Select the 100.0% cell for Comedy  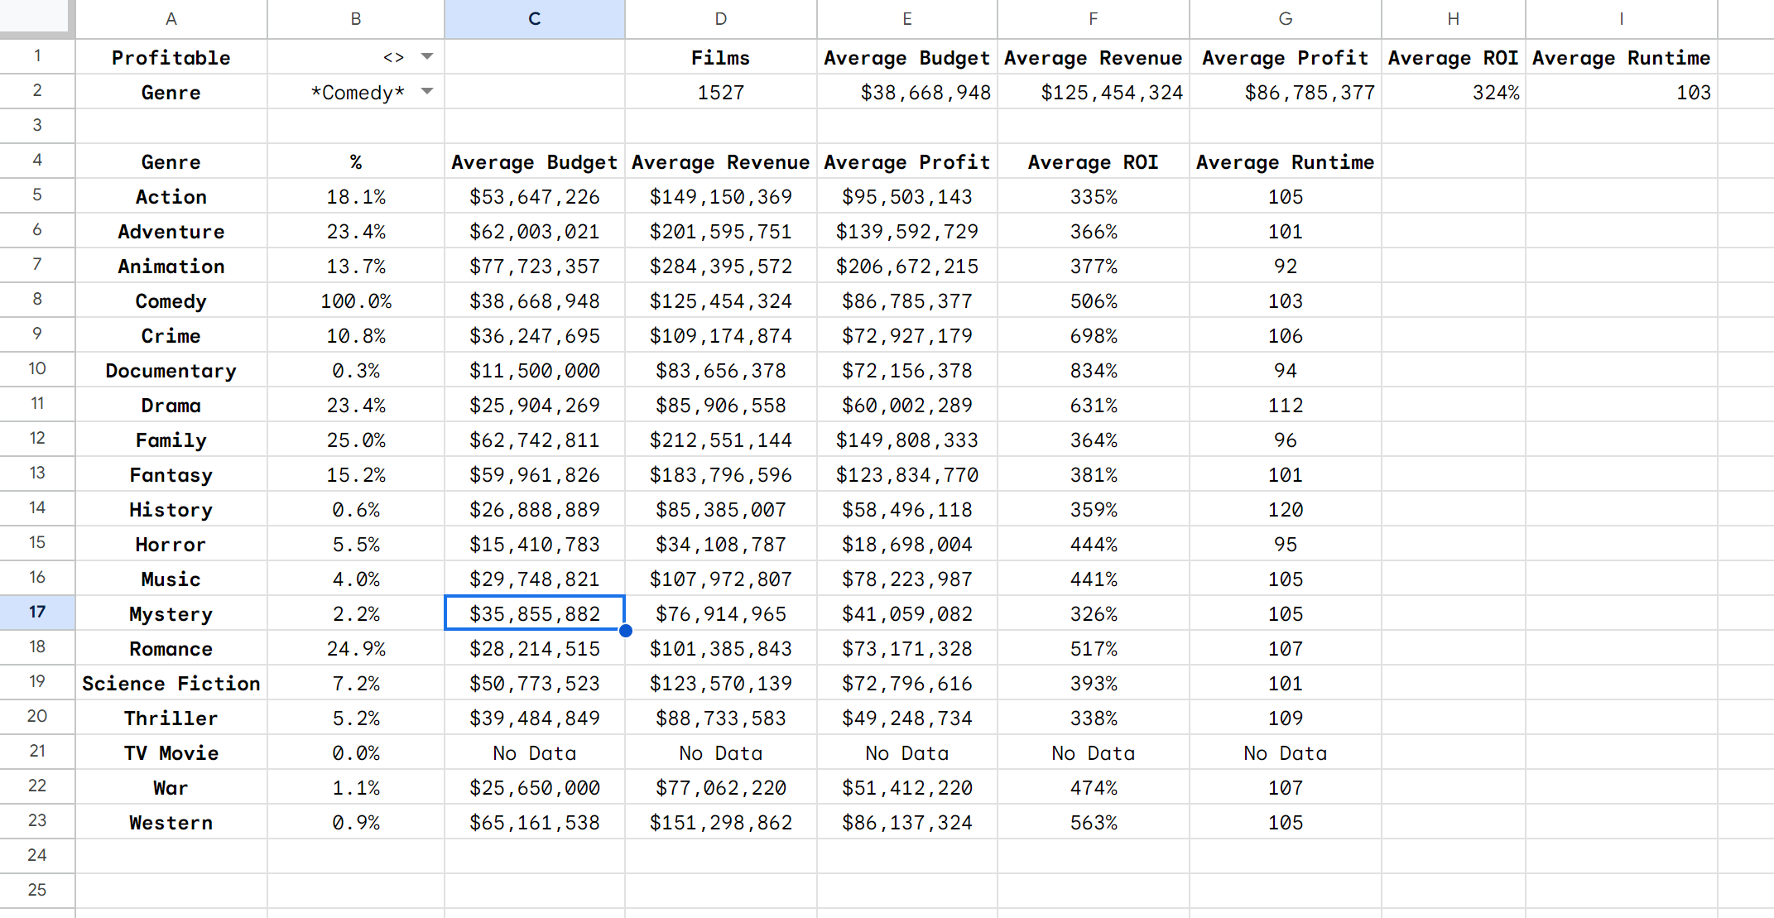[x=355, y=300]
